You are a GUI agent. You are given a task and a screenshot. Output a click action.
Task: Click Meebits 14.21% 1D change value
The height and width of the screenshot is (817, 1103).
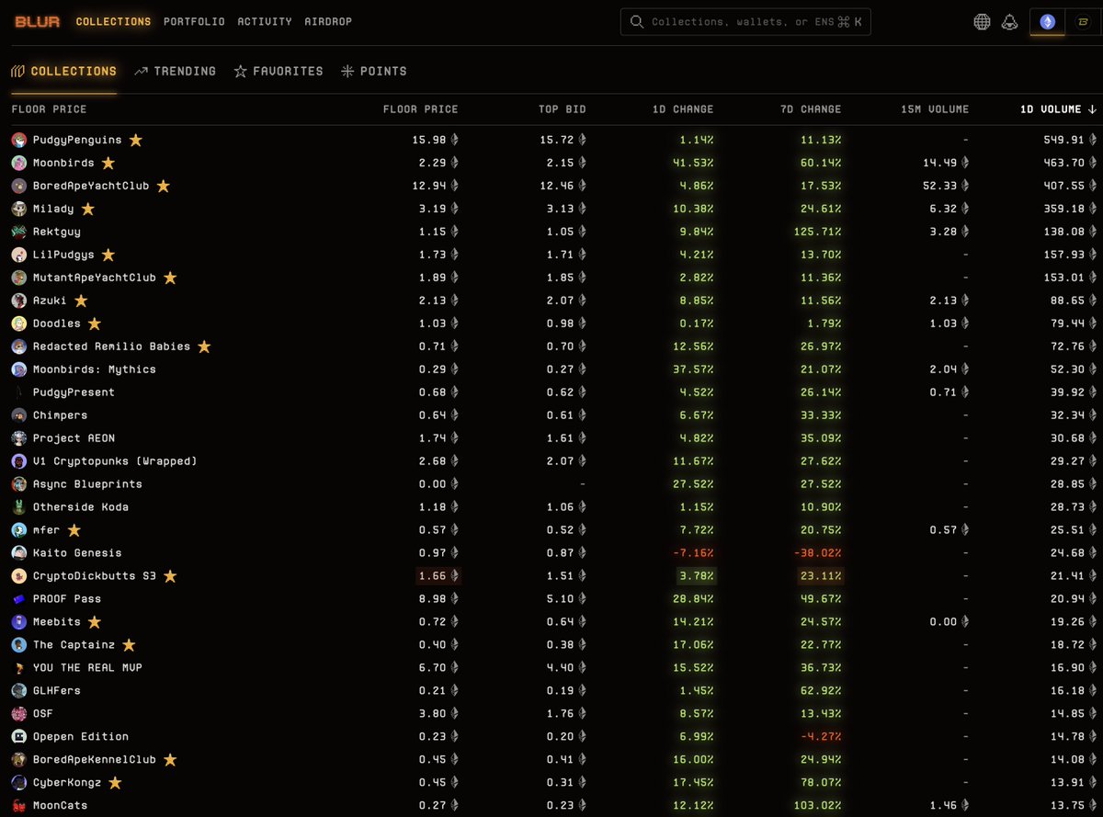pyautogui.click(x=692, y=622)
